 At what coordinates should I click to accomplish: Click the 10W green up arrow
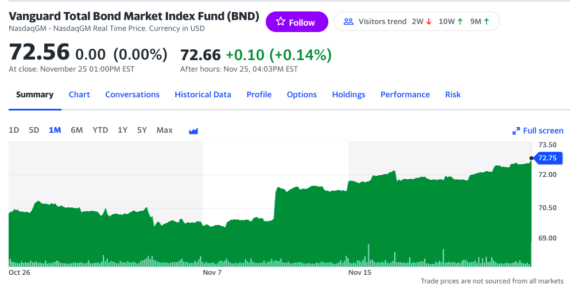[x=460, y=22]
